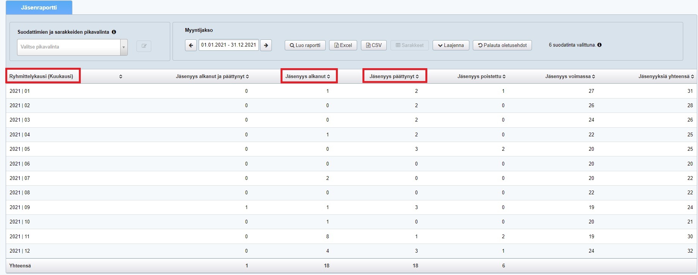Screen dimensions: 698x275
Task: Expand filters with Laajenna button
Action: tap(451, 45)
